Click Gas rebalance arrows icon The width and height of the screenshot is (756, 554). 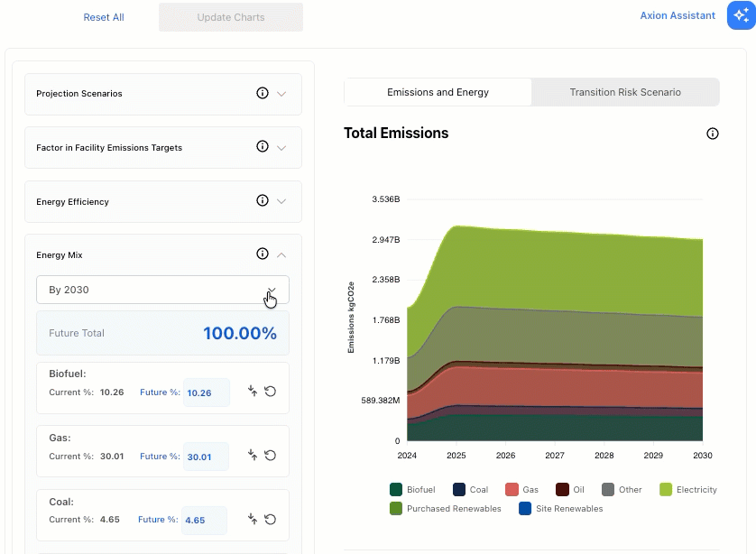coord(253,455)
